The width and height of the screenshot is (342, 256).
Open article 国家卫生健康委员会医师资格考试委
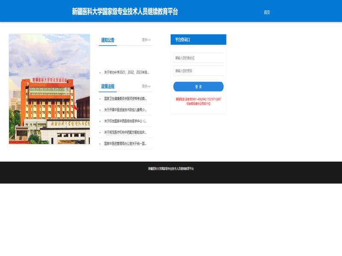(125, 99)
